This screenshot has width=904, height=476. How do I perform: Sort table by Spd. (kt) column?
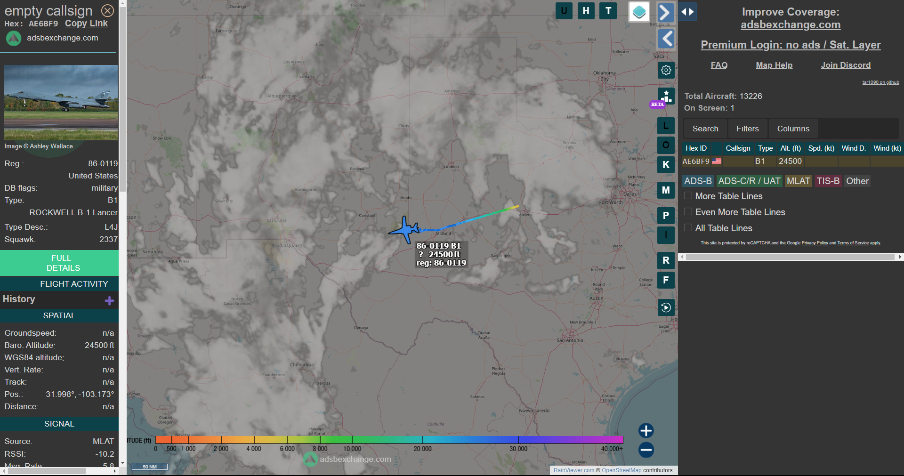coord(821,148)
